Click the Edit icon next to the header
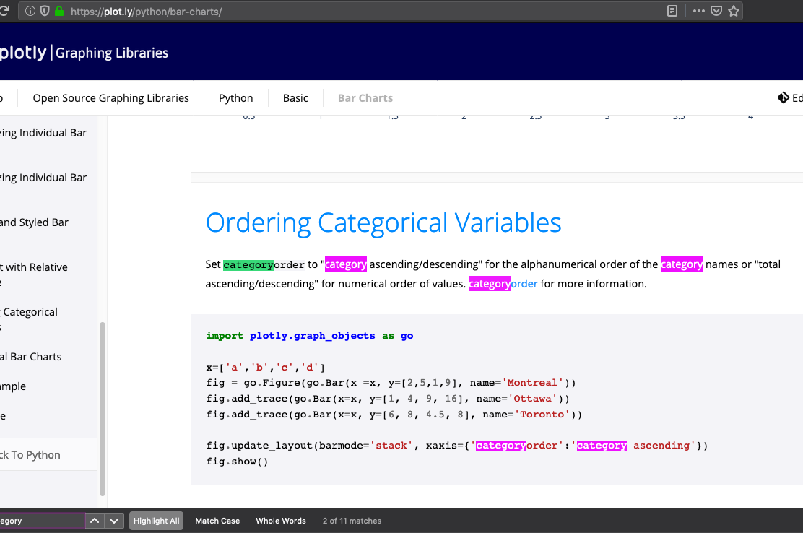This screenshot has height=533, width=803. click(x=783, y=97)
